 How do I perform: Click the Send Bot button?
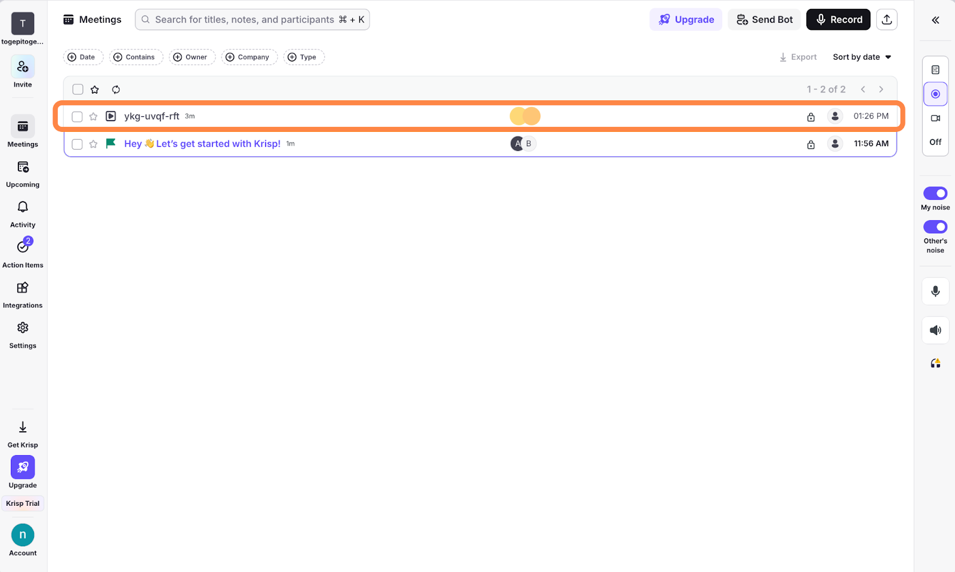(764, 20)
